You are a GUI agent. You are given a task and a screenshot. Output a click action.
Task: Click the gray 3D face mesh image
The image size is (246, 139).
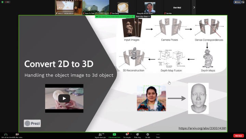pos(198,98)
